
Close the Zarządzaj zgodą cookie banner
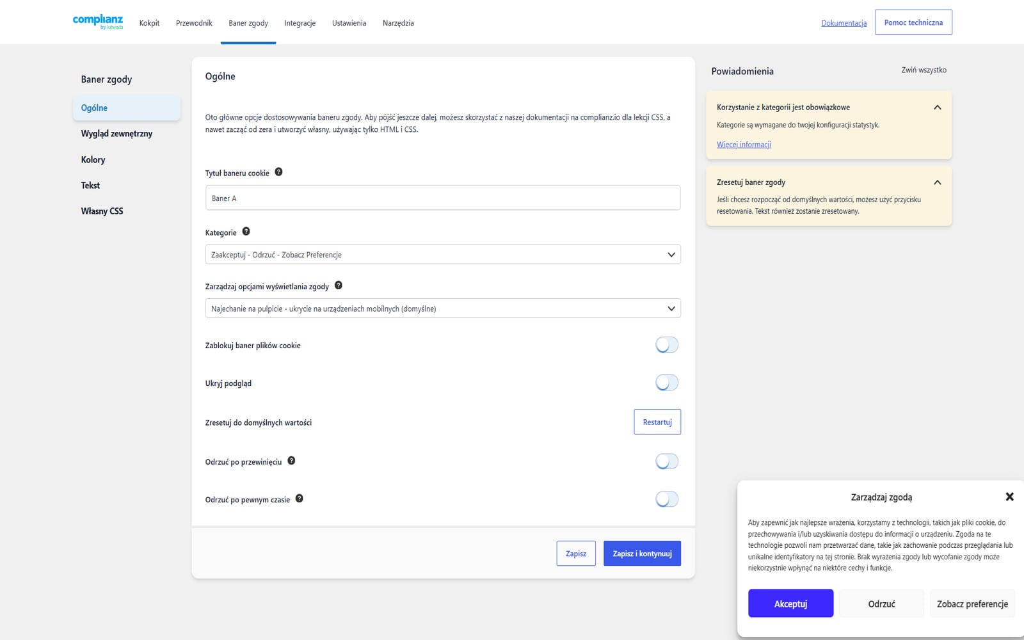point(1009,497)
